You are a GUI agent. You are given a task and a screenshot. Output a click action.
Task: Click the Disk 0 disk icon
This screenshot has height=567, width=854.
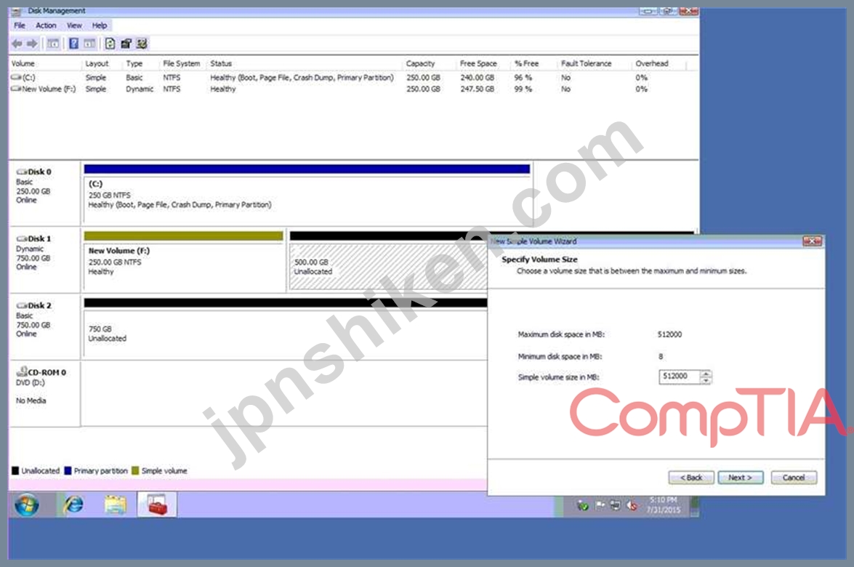[22, 172]
